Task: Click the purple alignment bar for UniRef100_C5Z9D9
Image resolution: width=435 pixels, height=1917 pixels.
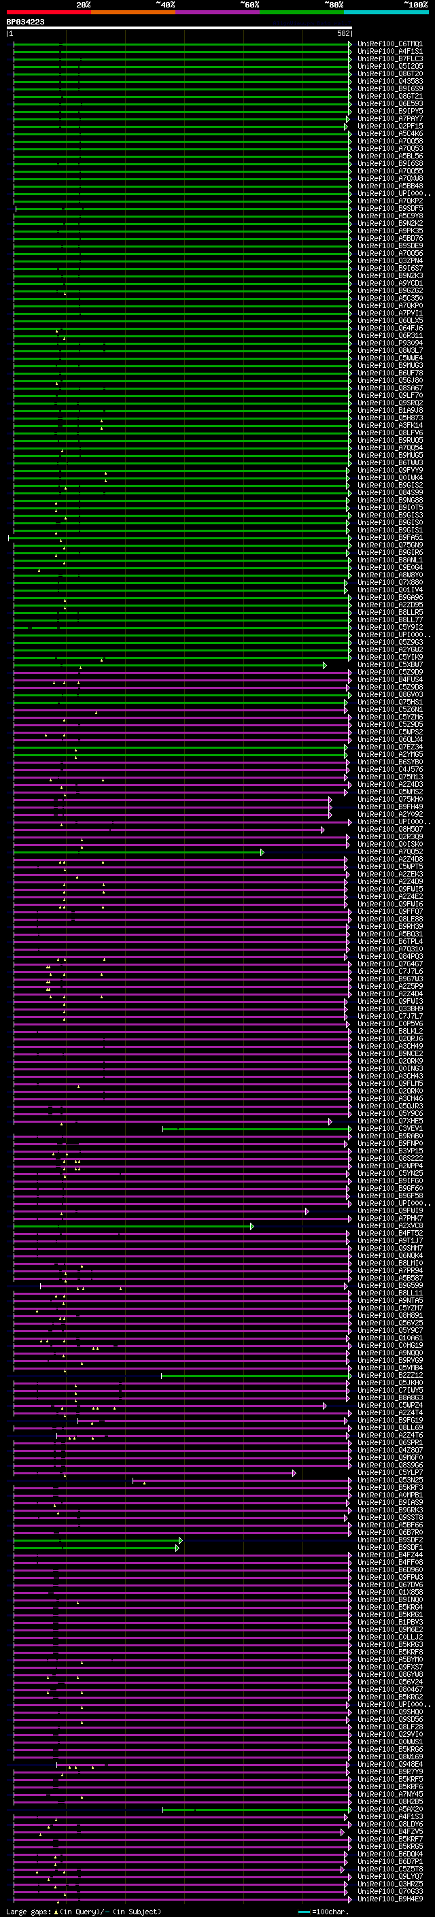Action: (x=182, y=673)
